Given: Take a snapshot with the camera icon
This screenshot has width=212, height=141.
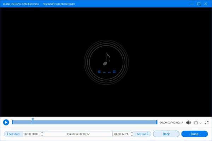Looking at the screenshot, I should pos(196,123).
